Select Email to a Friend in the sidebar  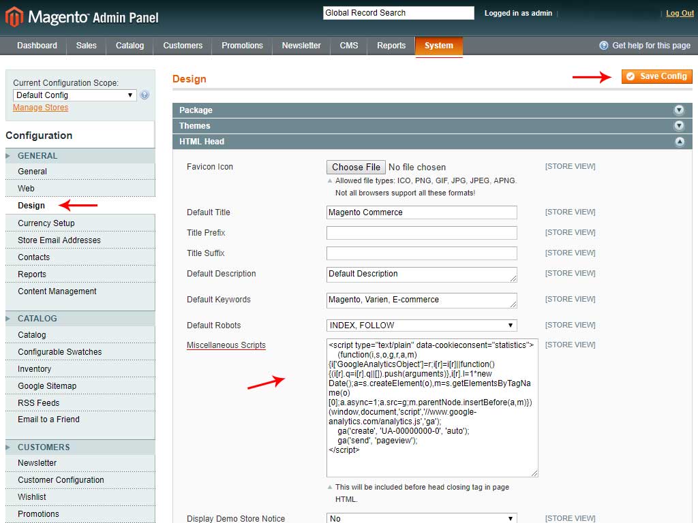80,419
